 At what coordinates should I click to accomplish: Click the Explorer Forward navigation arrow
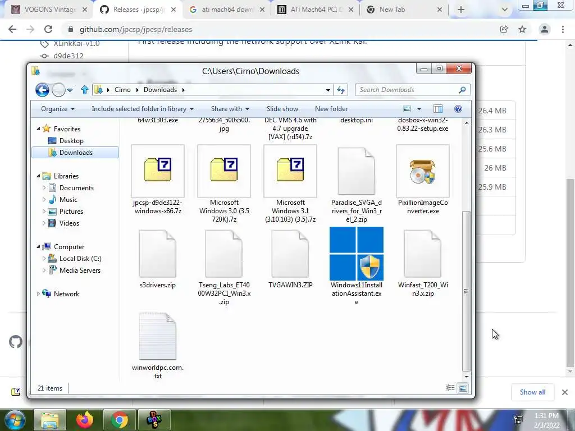[58, 90]
